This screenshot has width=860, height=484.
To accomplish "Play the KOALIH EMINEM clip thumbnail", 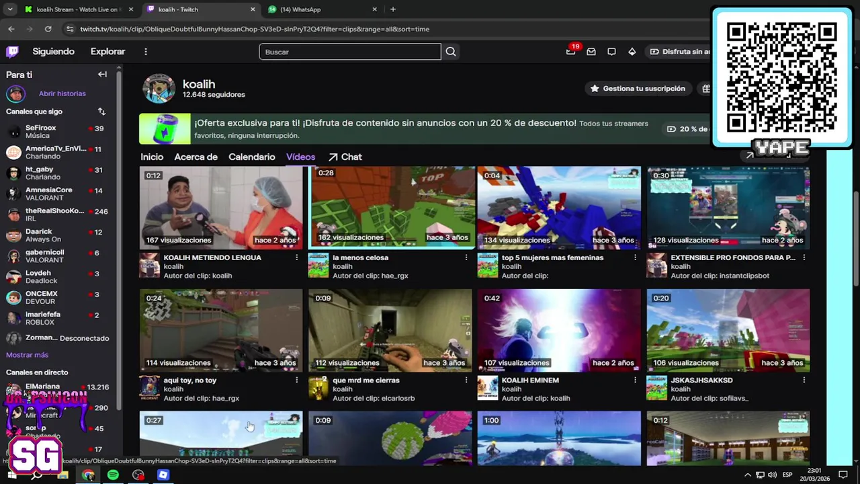I will click(559, 330).
